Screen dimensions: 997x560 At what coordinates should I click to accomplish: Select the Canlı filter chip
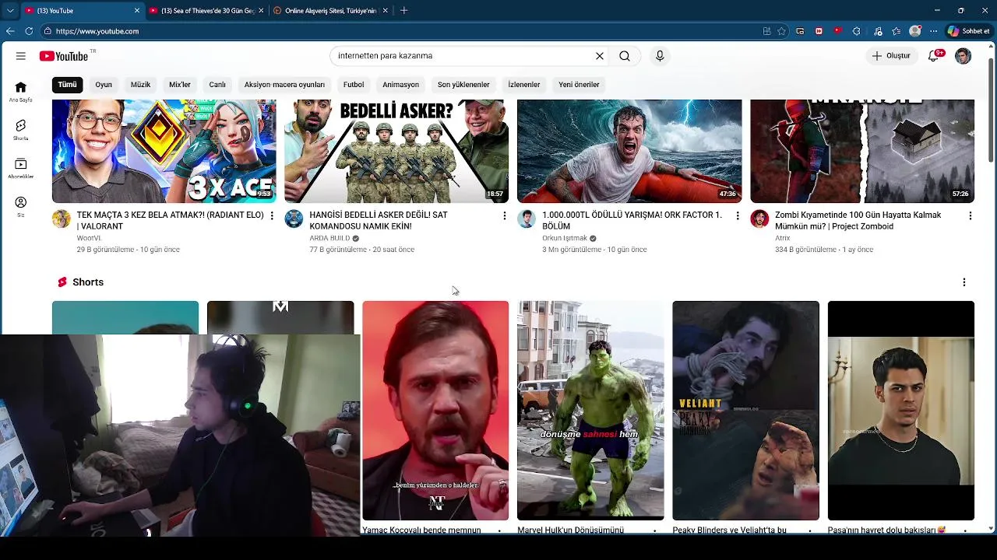[x=217, y=85]
